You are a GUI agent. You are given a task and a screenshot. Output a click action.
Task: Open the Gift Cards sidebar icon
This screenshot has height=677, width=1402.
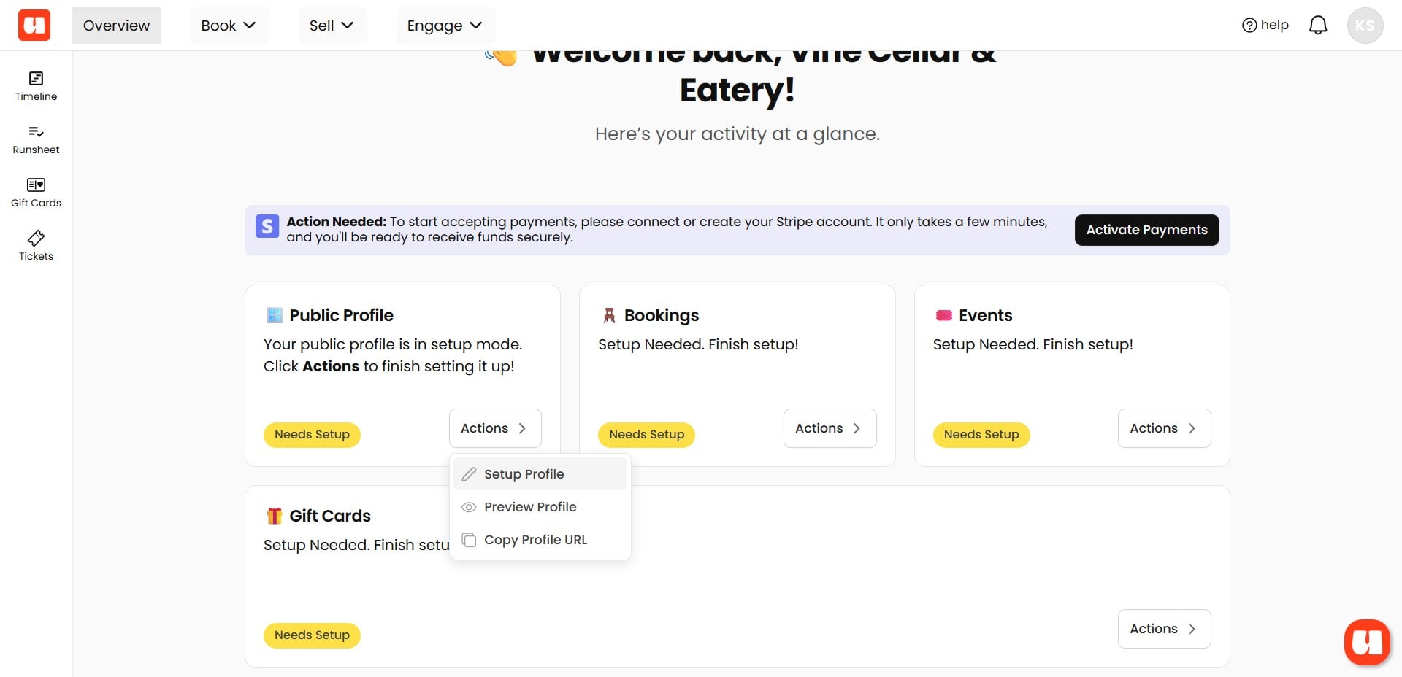point(36,185)
